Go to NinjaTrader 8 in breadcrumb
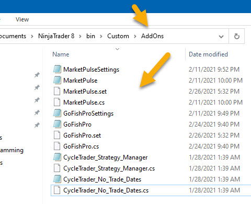Image resolution: width=251 pixels, height=204 pixels. click(56, 36)
